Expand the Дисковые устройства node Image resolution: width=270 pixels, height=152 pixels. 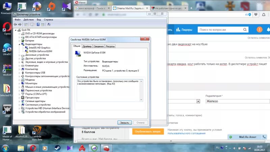19,55
